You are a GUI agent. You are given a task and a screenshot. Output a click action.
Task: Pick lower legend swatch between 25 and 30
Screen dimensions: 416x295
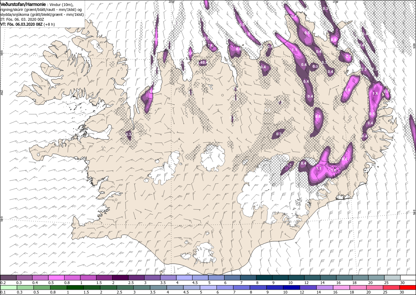[x=391, y=288]
